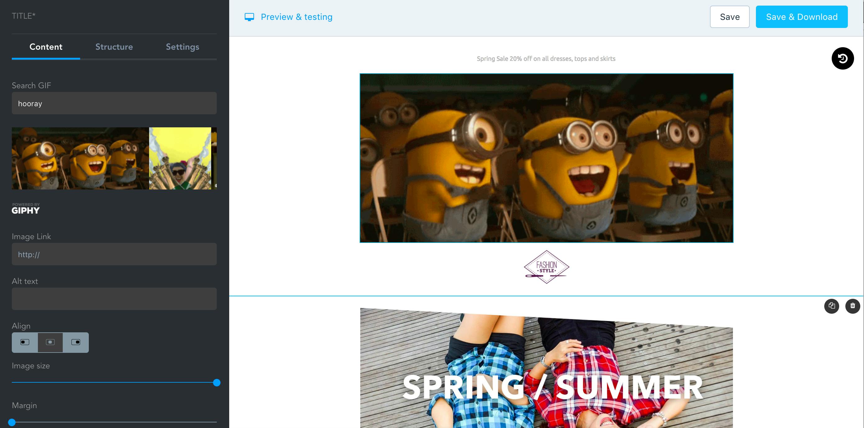Click the trash delete block icon

pyautogui.click(x=853, y=306)
